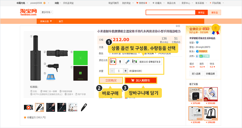The image size is (242, 128).
Task: Increase quantity with the plus button
Action: [126, 71]
